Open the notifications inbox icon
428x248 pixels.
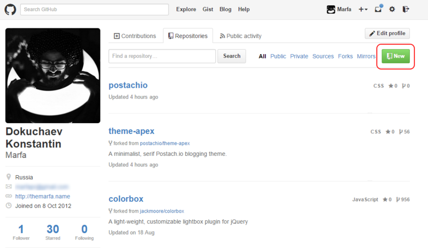pyautogui.click(x=378, y=9)
